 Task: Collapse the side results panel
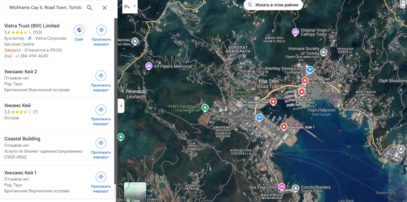tap(121, 106)
